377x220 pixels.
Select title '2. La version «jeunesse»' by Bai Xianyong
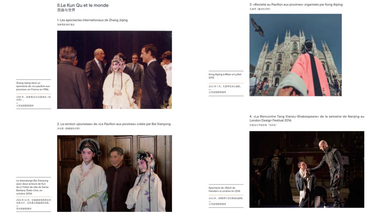(x=114, y=124)
